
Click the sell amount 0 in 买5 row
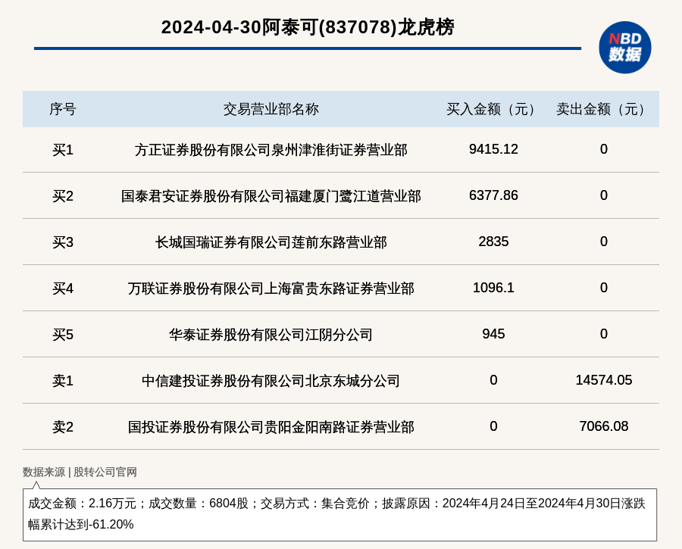click(x=604, y=334)
